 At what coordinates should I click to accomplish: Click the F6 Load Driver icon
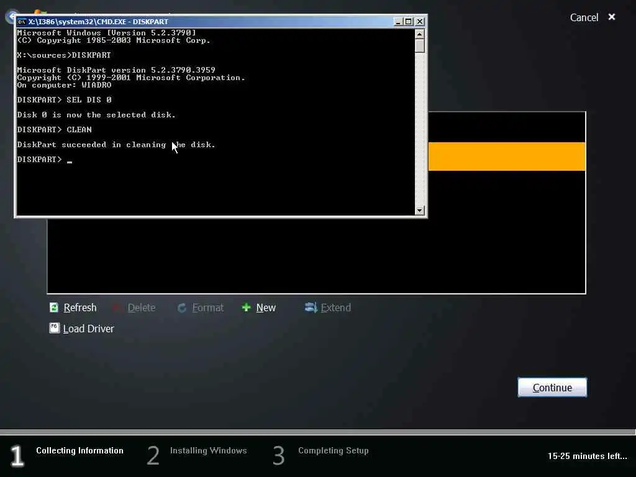55,328
